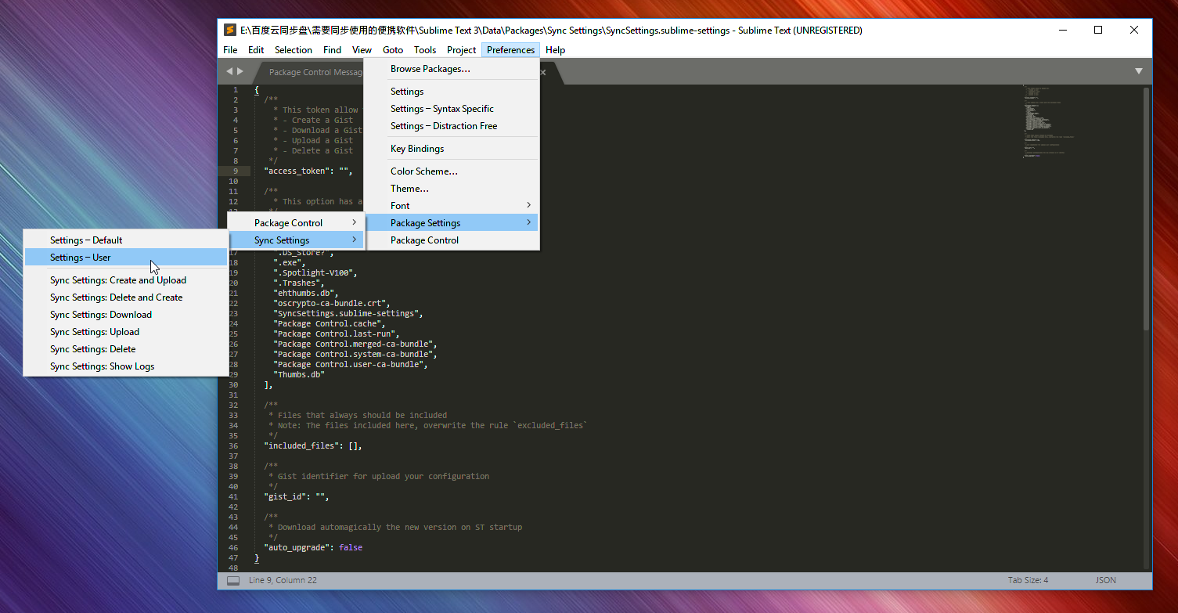Click the JSON syntax selector in status bar
This screenshot has width=1178, height=613.
pos(1105,579)
